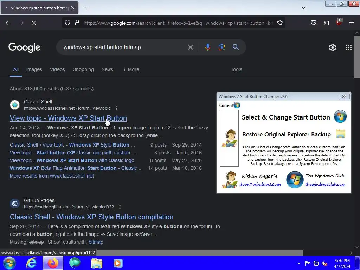Screen dimensions: 360x270
Task: Close the Start Button Changer v2.6 window
Action: [344, 97]
